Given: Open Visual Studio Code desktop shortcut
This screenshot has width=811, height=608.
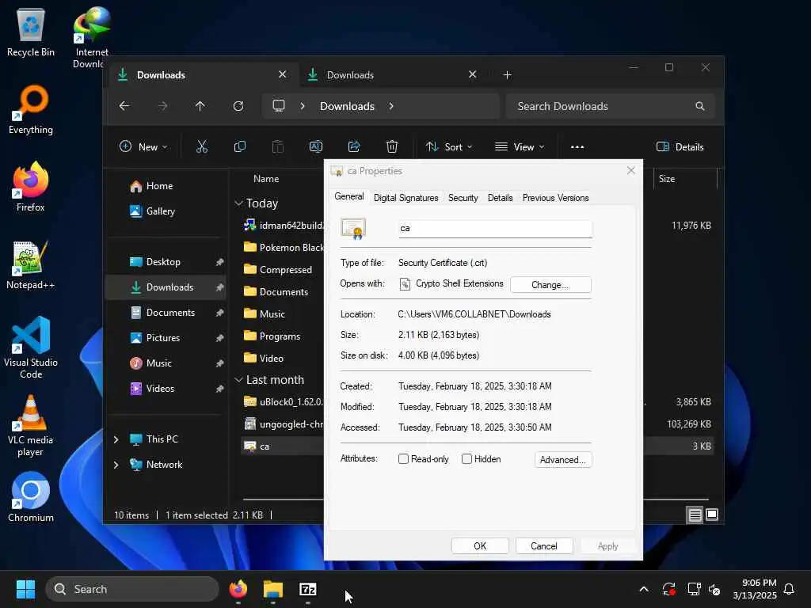Looking at the screenshot, I should [x=31, y=348].
